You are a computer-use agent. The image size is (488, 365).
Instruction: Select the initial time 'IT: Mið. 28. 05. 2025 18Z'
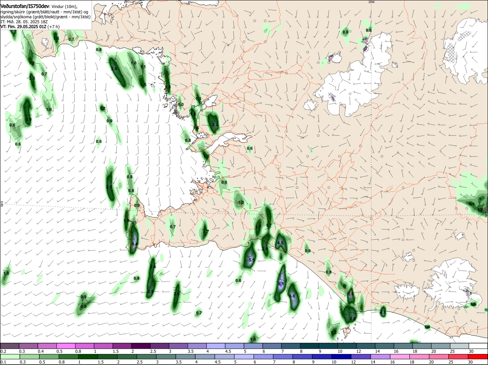click(x=24, y=22)
